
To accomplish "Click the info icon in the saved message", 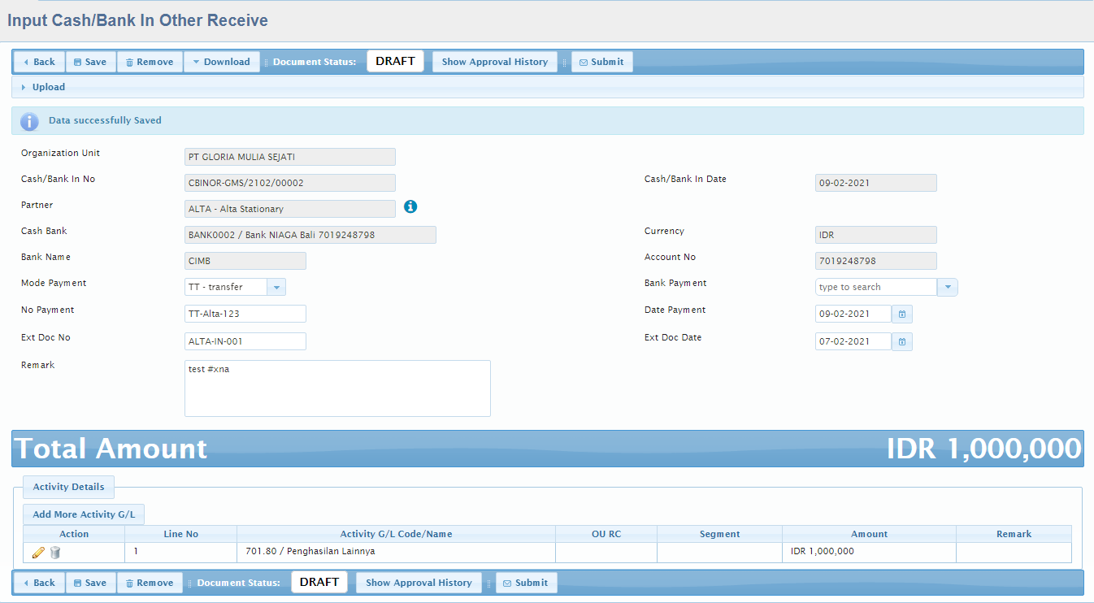I will click(29, 121).
